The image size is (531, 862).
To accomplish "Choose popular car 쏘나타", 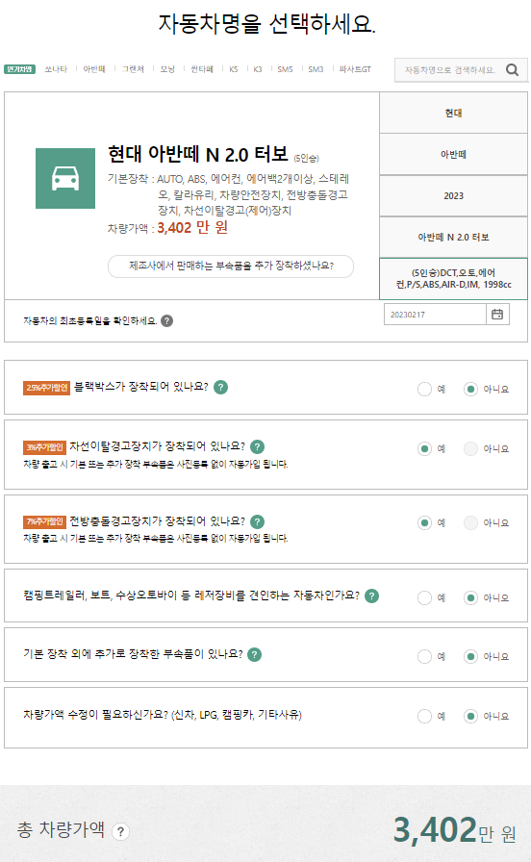I will pos(56,69).
